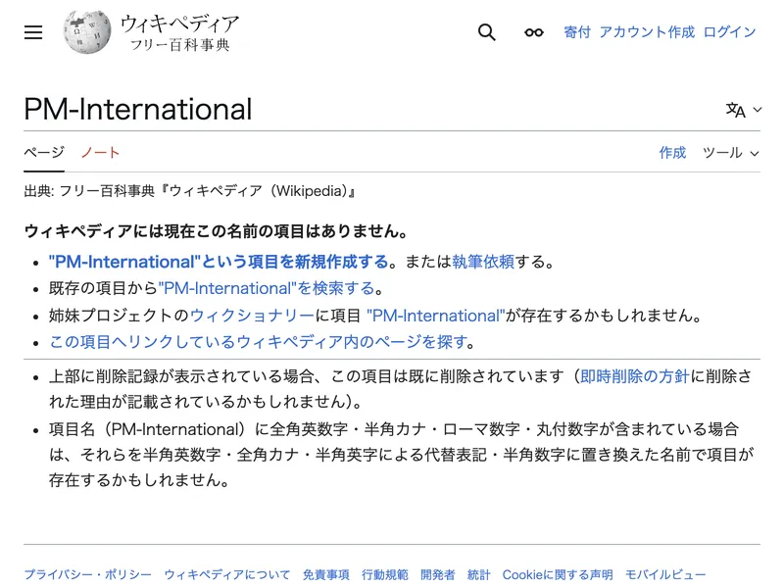Screen dimensions: 784x588
Task: Open the hamburger main menu
Action: tap(33, 32)
